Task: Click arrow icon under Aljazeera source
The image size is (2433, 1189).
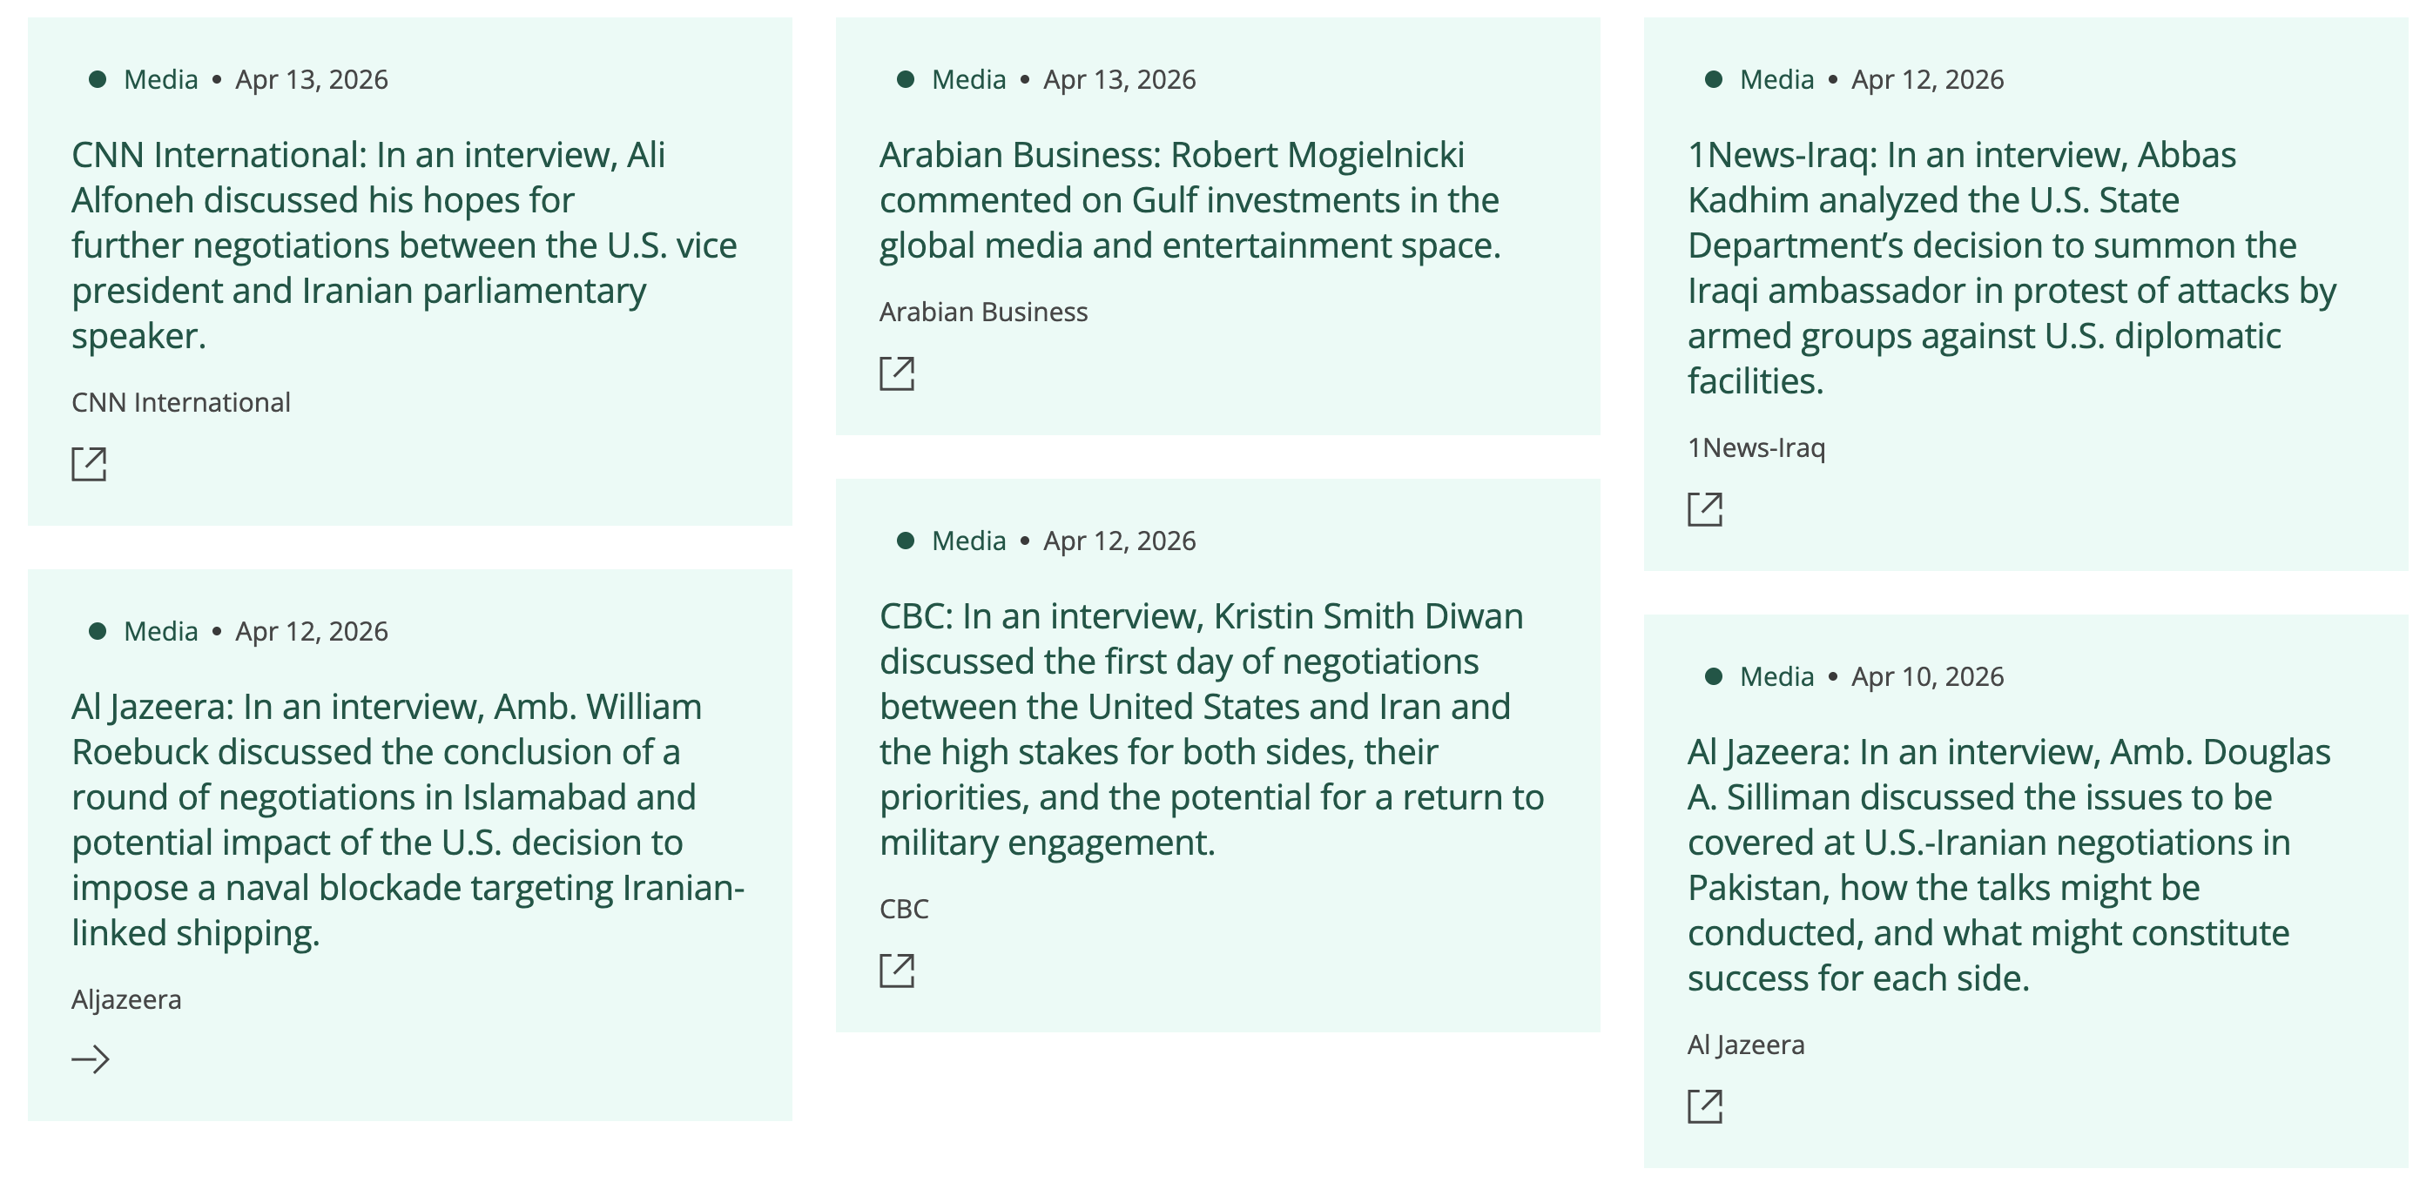Action: [x=91, y=1058]
